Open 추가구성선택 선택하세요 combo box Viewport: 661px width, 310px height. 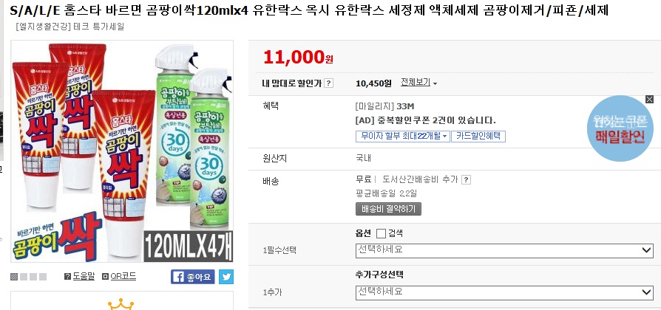click(504, 292)
